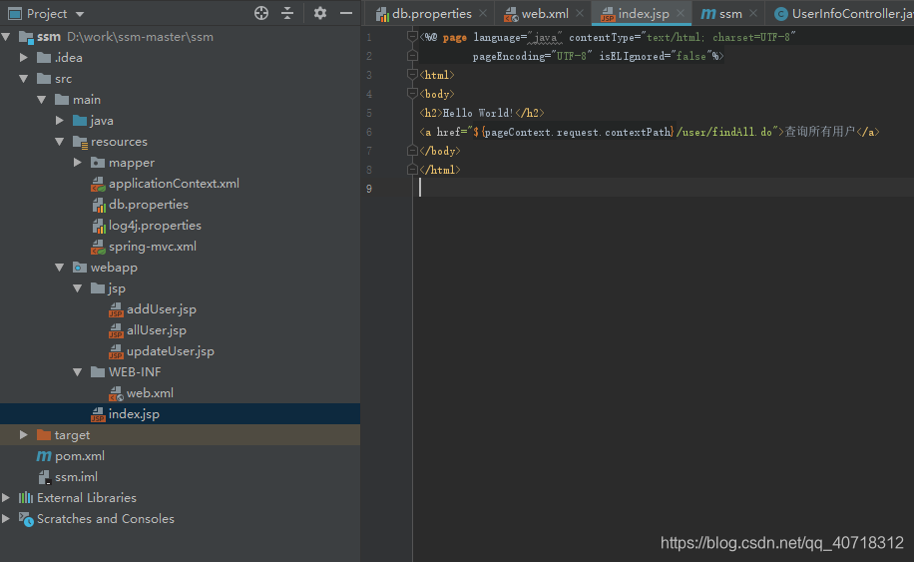Select db.properties file icon in tree
Image resolution: width=914 pixels, height=562 pixels.
point(98,205)
